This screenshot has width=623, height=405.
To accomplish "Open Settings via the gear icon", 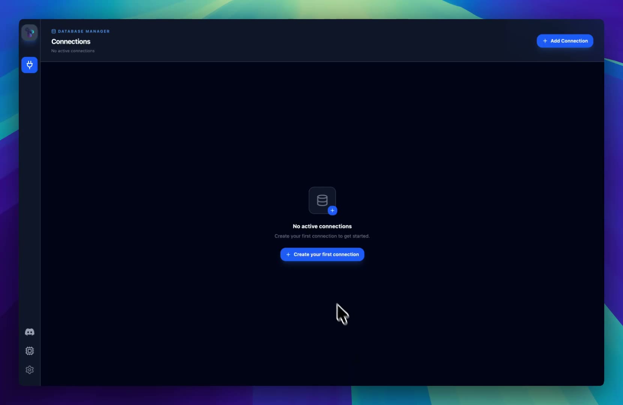I will [x=29, y=370].
